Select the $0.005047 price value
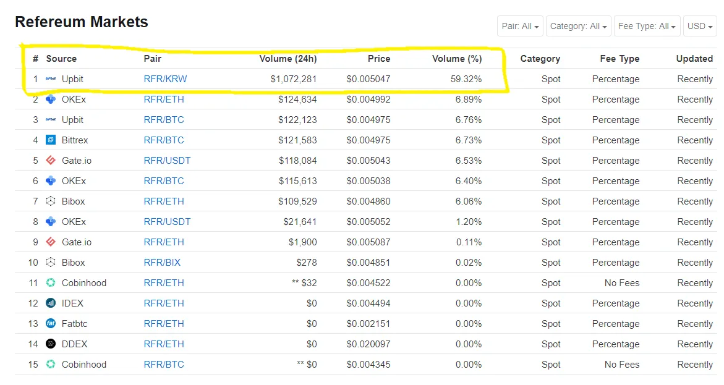Image resolution: width=724 pixels, height=385 pixels. click(368, 79)
